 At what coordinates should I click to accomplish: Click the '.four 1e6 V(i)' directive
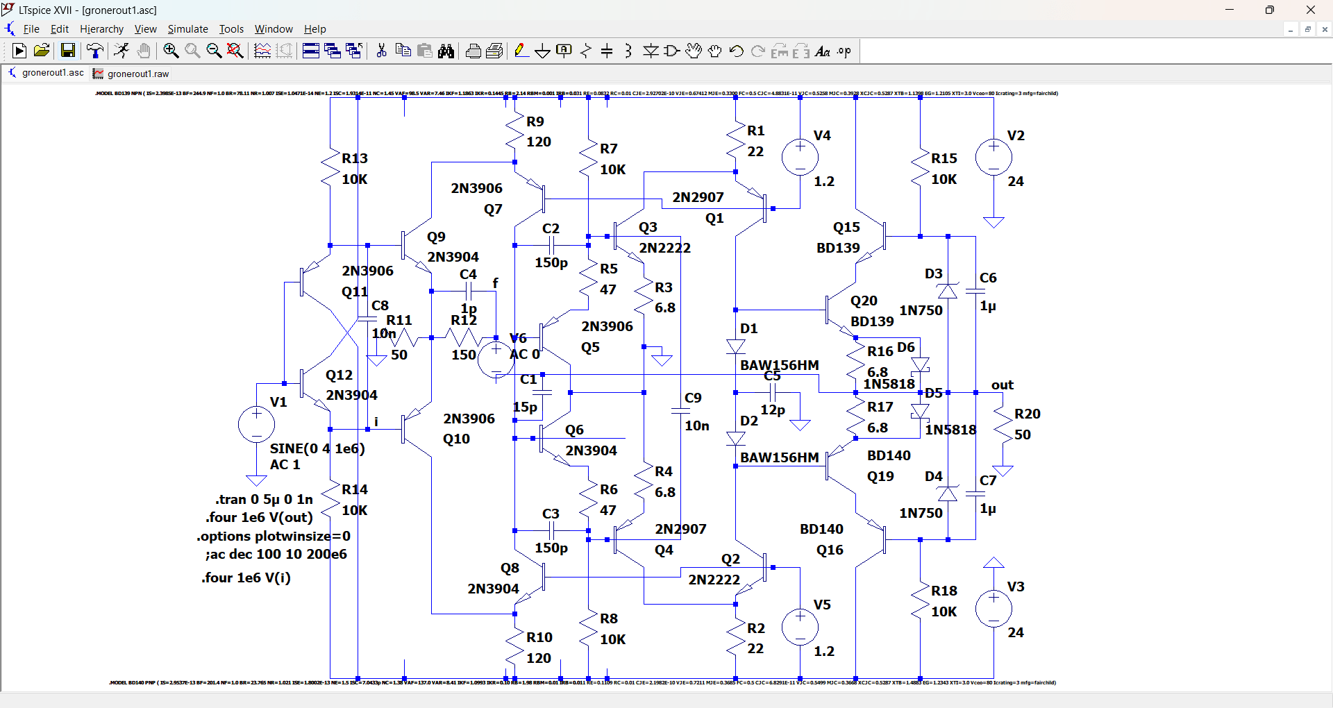pos(246,578)
